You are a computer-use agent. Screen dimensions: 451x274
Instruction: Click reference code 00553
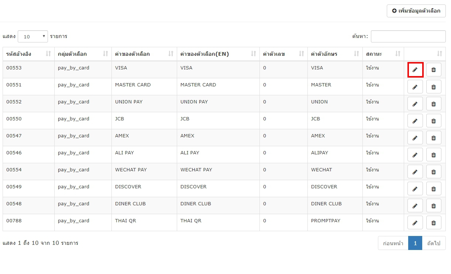(14, 68)
